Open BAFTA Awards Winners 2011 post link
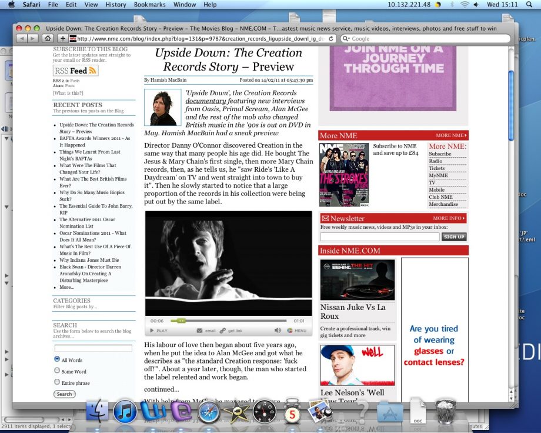This screenshot has height=433, width=541. click(95, 142)
